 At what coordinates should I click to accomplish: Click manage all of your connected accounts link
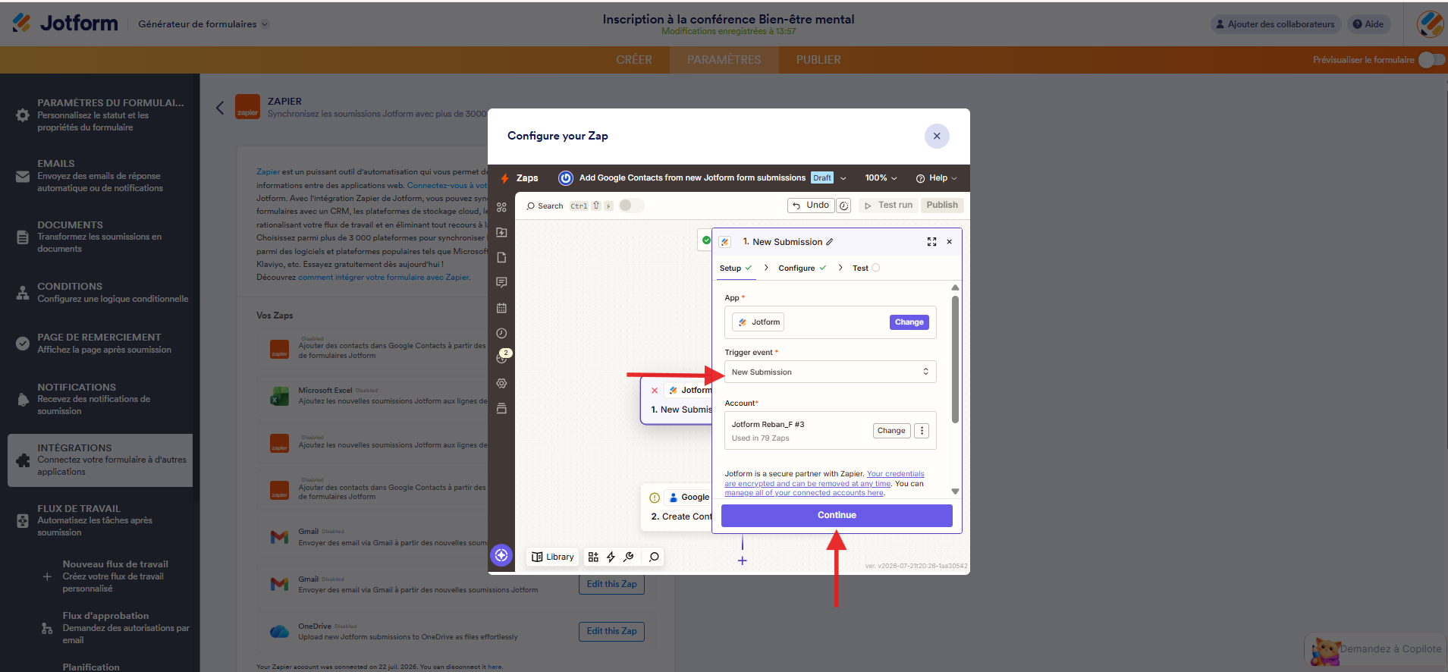pyautogui.click(x=804, y=493)
